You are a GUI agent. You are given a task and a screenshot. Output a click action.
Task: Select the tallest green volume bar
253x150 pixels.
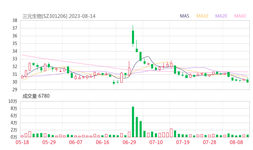point(133,122)
